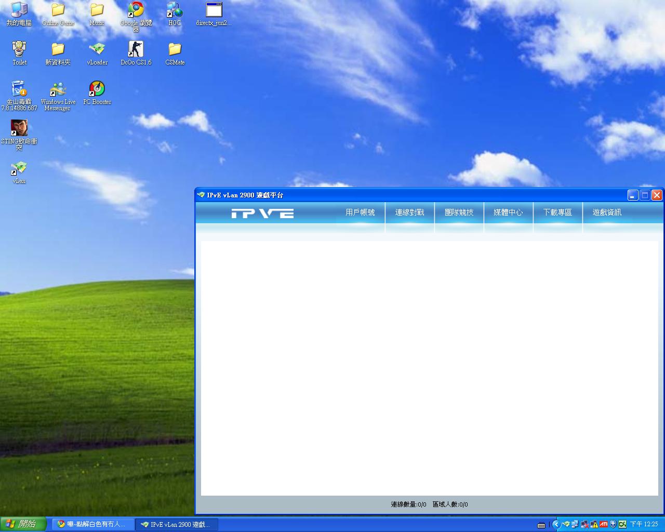Go to the 下載專區 tab
Screen dimensions: 665x532
point(557,212)
